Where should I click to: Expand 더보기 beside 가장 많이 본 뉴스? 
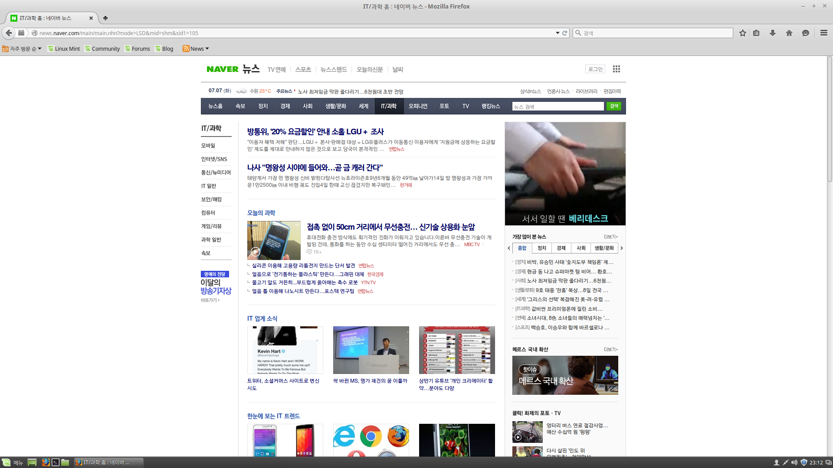611,237
